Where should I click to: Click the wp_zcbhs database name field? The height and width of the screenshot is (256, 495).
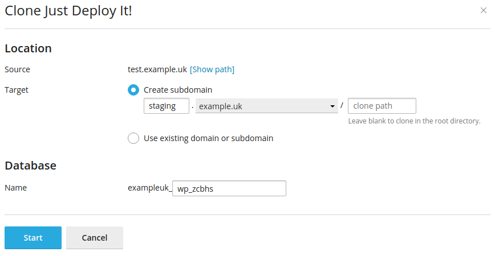(229, 188)
